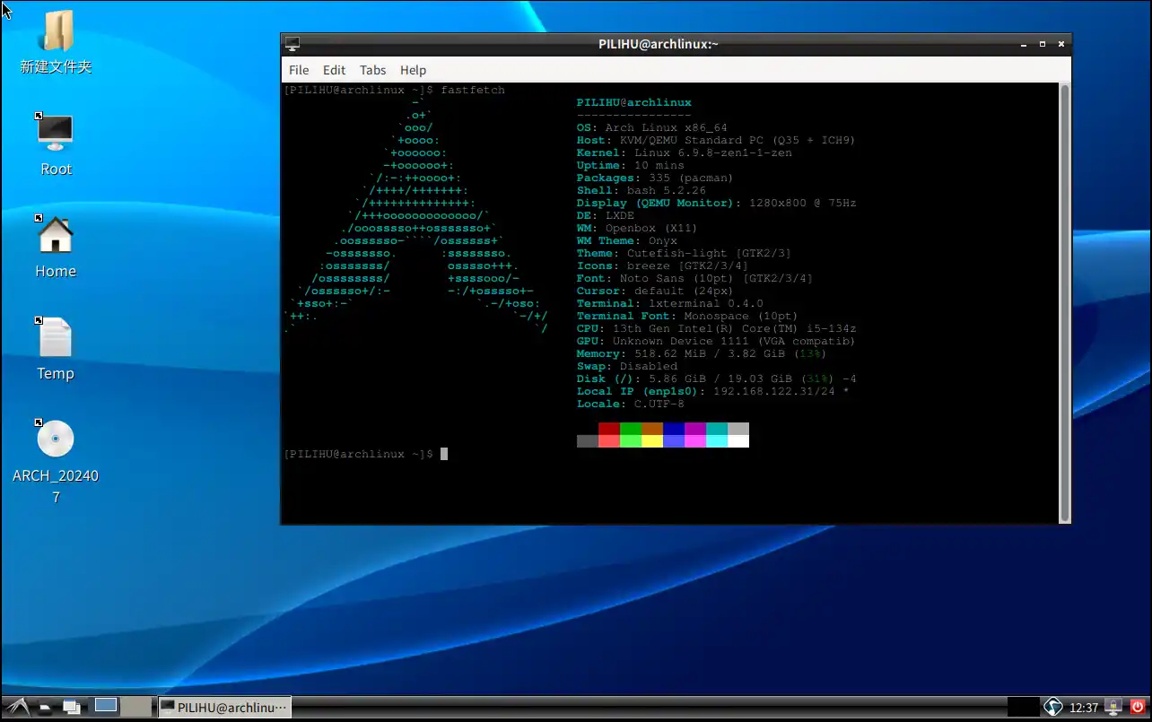Click the red power logout icon

[x=1138, y=707]
